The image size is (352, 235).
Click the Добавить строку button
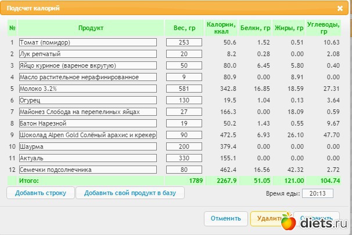click(x=41, y=193)
